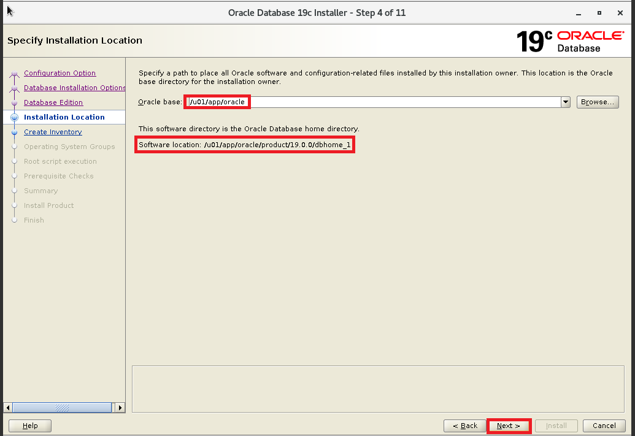Click the Software location path text
This screenshot has height=436, width=635.
click(277, 145)
